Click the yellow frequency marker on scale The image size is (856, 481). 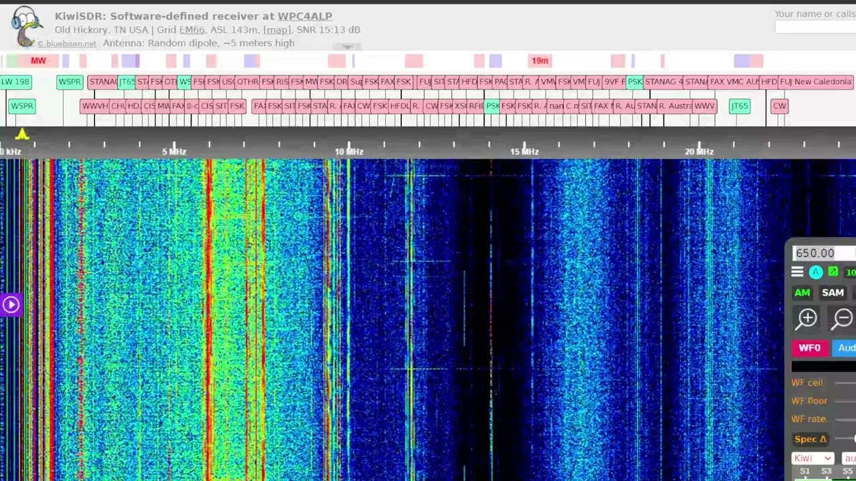pos(22,134)
